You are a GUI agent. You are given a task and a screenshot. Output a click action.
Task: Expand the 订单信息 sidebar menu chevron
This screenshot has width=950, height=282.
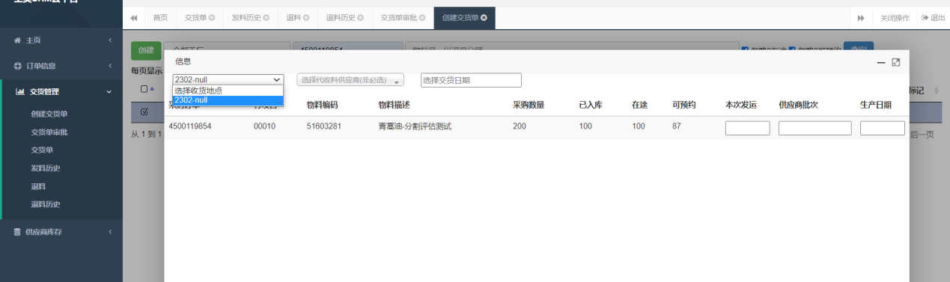109,66
